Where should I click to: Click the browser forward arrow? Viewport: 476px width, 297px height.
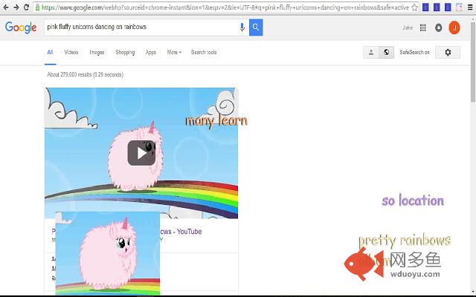[x=16, y=7]
